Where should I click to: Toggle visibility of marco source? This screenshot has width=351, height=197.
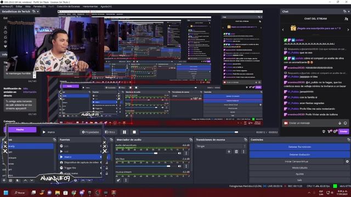(x=101, y=157)
